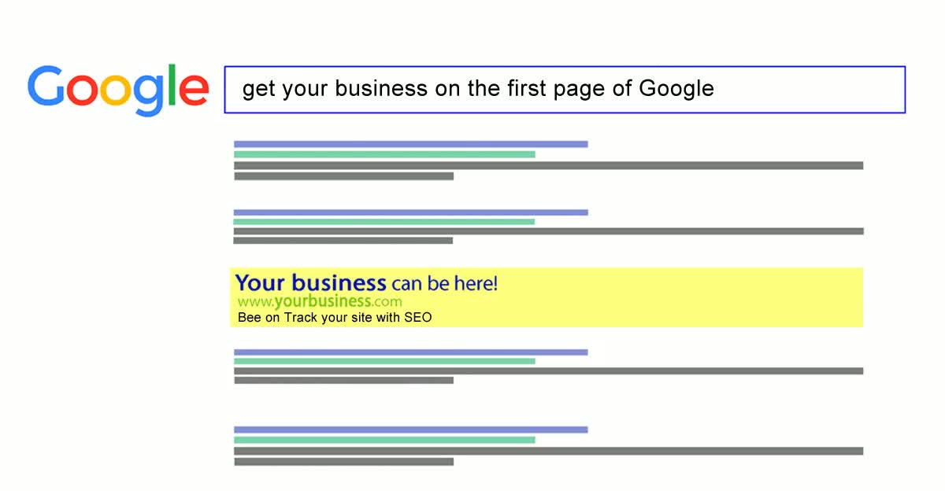Click the second result's short gray description line
Viewport: 945px width, 494px height.
[343, 241]
